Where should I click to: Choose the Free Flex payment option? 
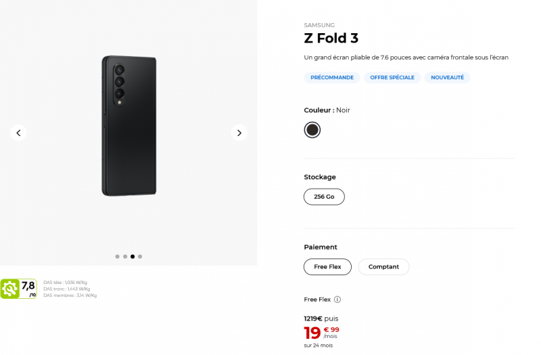click(327, 267)
